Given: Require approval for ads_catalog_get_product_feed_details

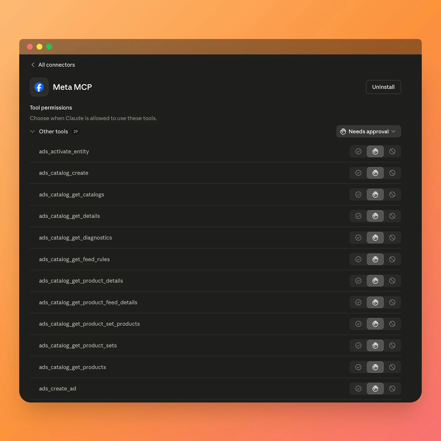Looking at the screenshot, I should pyautogui.click(x=375, y=302).
